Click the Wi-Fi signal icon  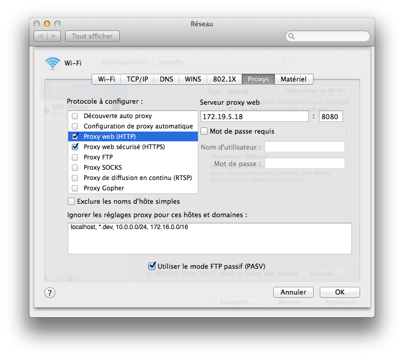(x=53, y=63)
